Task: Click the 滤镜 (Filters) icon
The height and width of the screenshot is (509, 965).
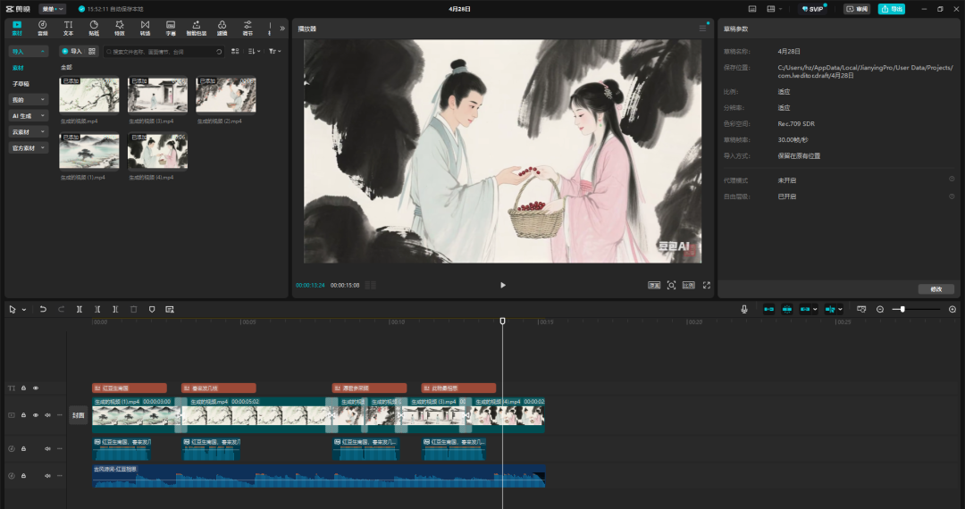Action: 222,27
